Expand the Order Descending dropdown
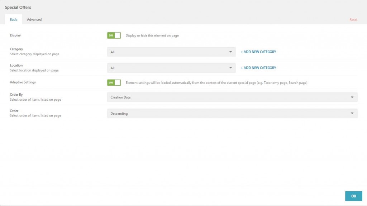Screen dimensions: 367x206 [232, 113]
